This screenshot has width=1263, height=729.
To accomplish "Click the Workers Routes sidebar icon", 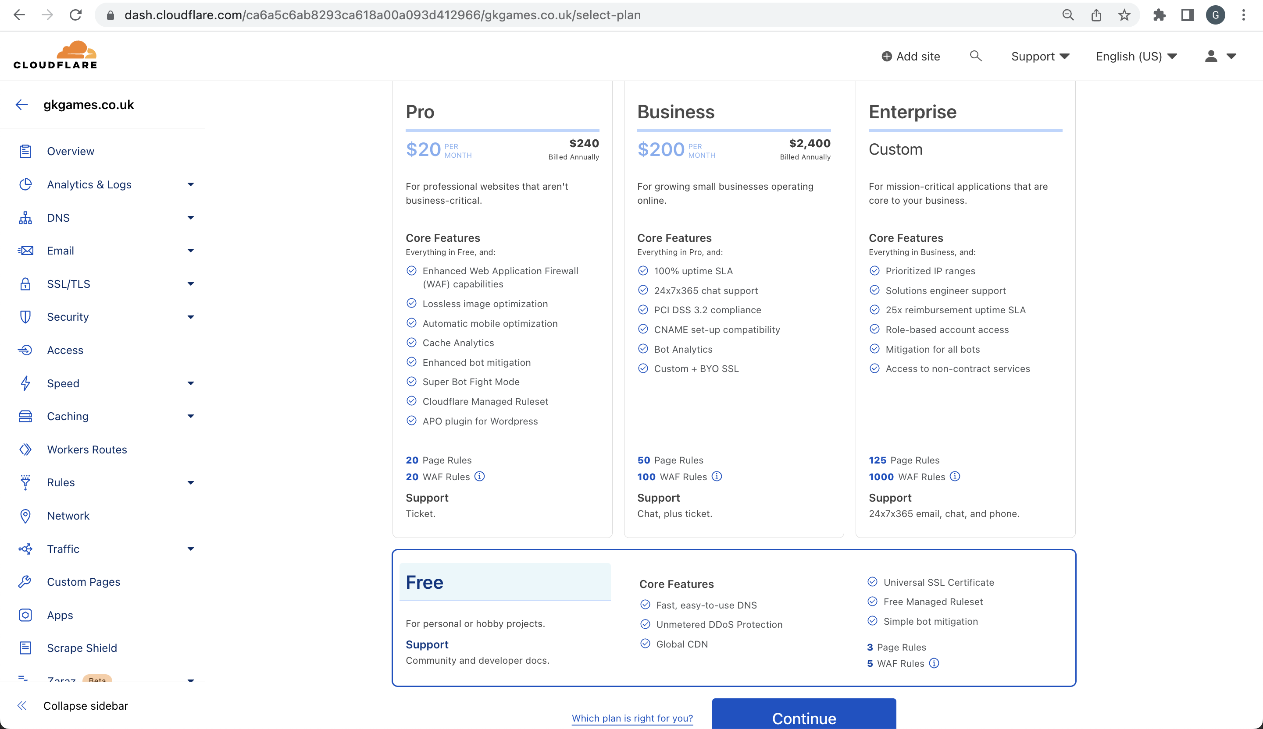I will 25,449.
